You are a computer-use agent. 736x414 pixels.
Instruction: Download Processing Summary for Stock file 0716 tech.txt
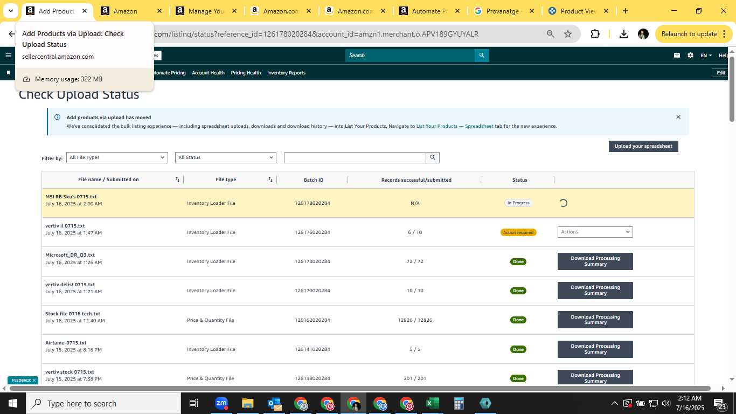click(x=595, y=320)
